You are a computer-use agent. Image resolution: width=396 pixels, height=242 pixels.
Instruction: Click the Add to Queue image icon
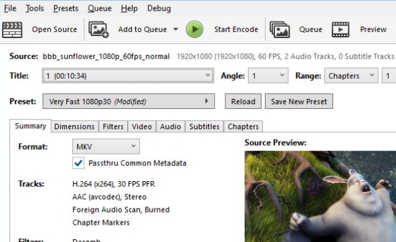tap(98, 29)
